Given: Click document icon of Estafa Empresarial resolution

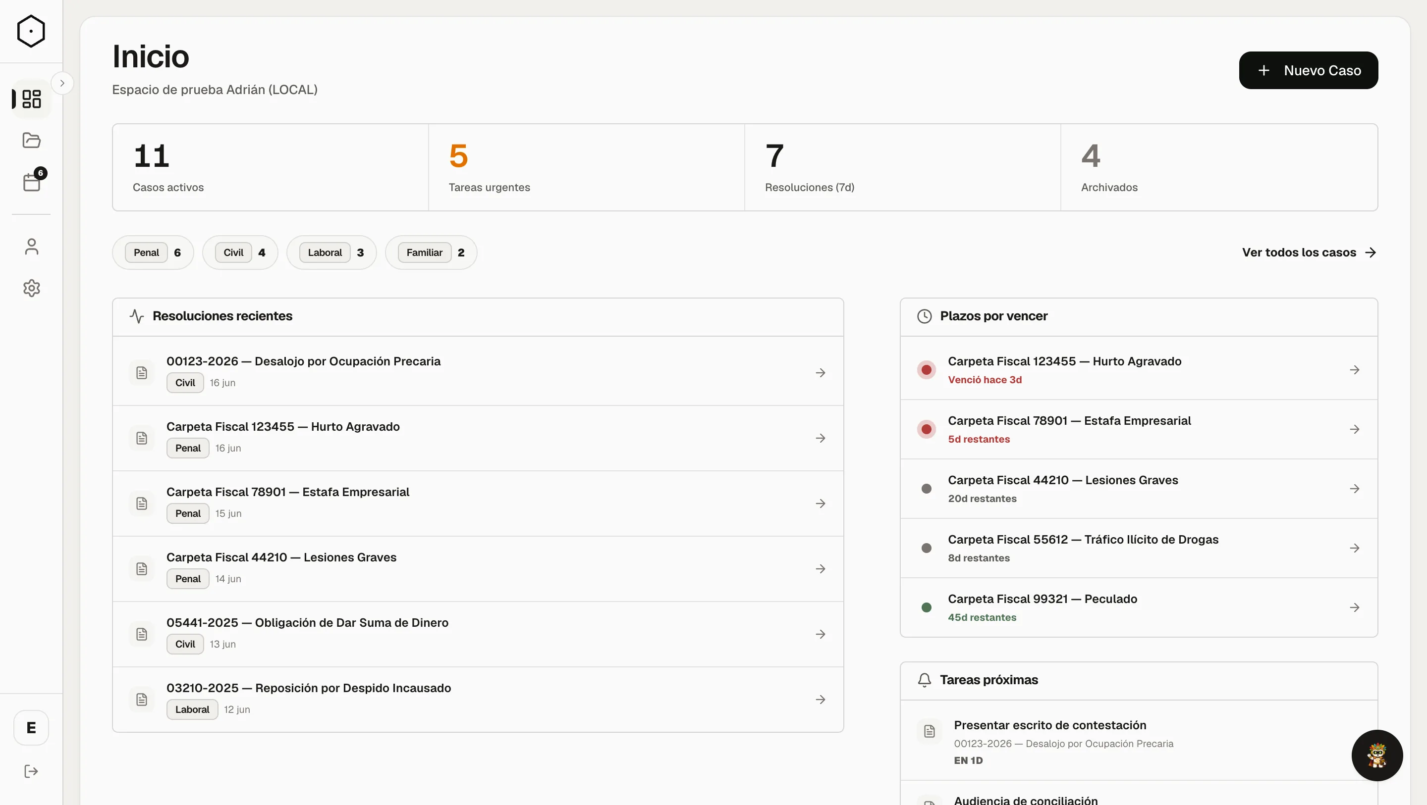Looking at the screenshot, I should pos(142,503).
